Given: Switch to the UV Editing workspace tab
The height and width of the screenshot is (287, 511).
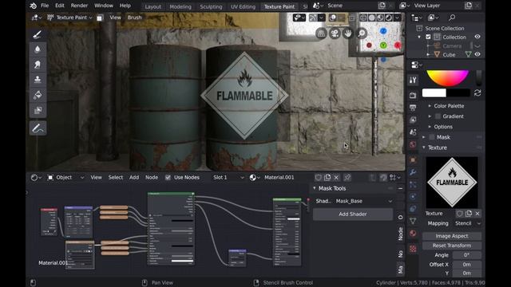Looking at the screenshot, I should point(243,6).
